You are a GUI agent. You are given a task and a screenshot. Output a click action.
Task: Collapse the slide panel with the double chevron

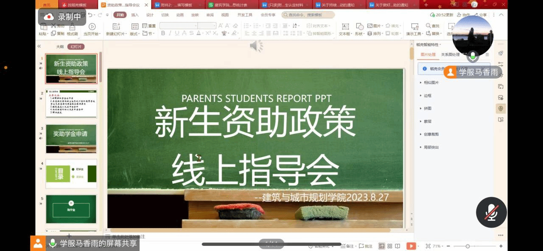tap(39, 46)
